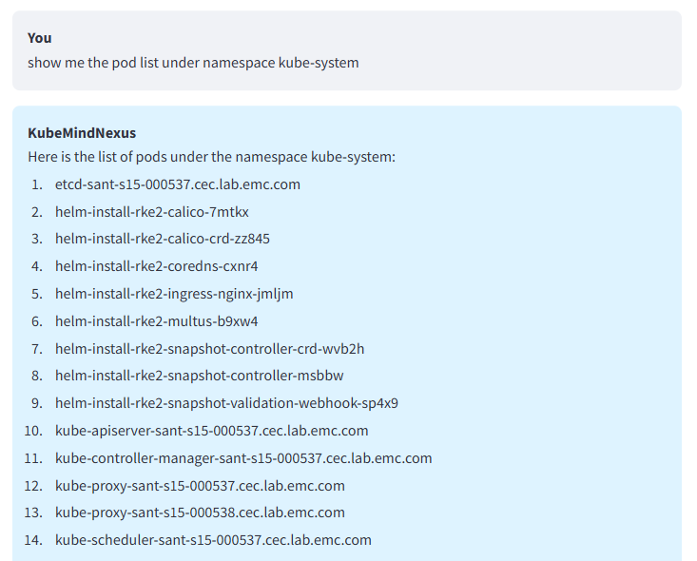Select pod helm-install-rke2-calico-7mtkx
This screenshot has height=561, width=697.
click(152, 212)
